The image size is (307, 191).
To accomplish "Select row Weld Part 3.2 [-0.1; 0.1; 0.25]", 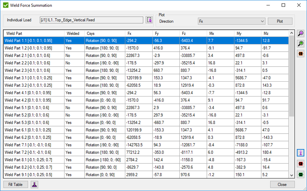I will point(146,85).
